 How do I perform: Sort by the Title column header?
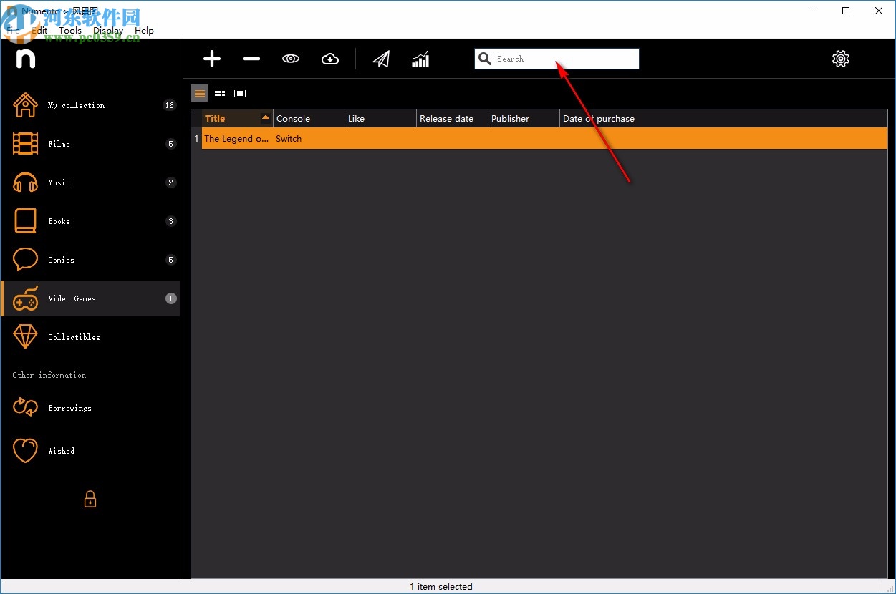click(237, 119)
